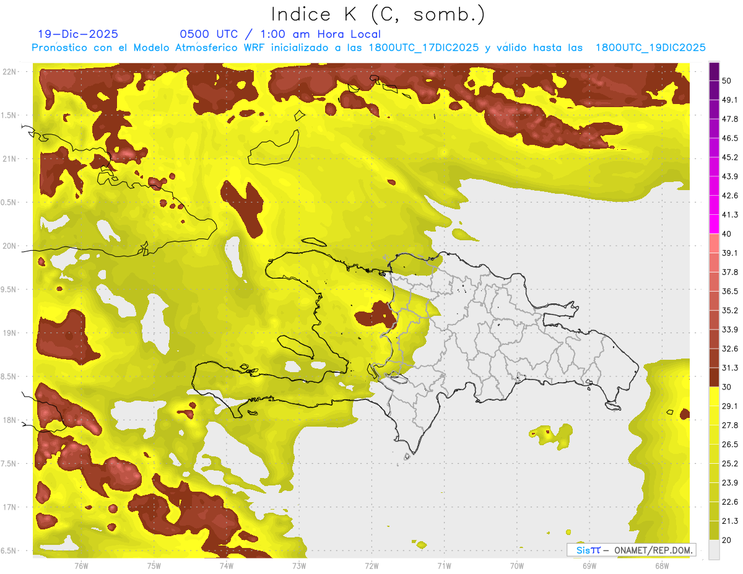Click the color scale value 50
Screen dimensions: 743x574
(x=726, y=80)
